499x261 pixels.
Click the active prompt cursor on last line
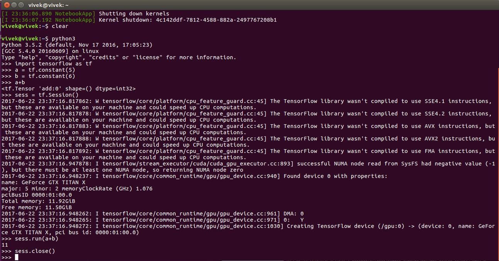(x=17, y=257)
